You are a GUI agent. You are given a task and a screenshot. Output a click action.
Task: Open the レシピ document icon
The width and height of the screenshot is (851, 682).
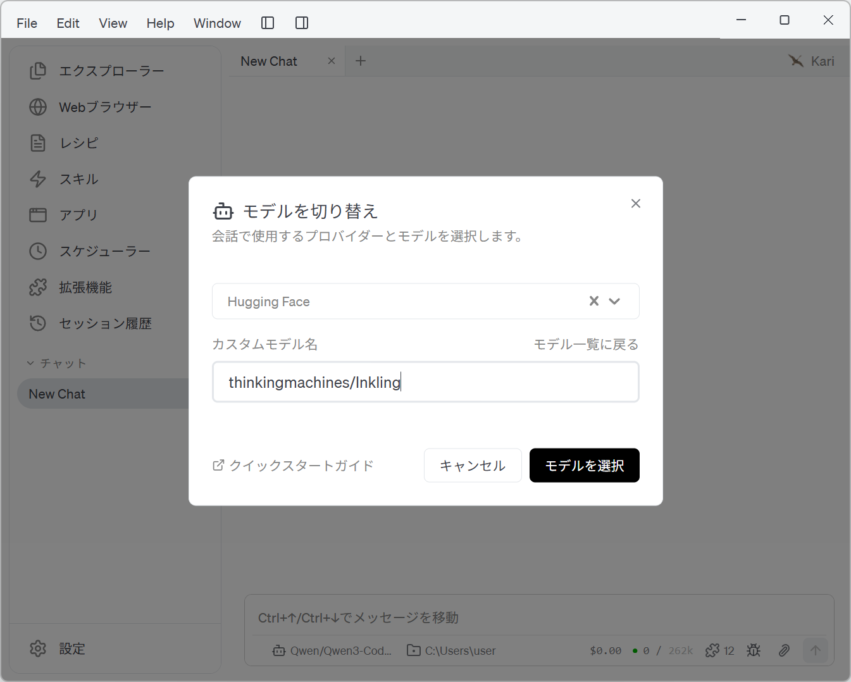pos(38,143)
